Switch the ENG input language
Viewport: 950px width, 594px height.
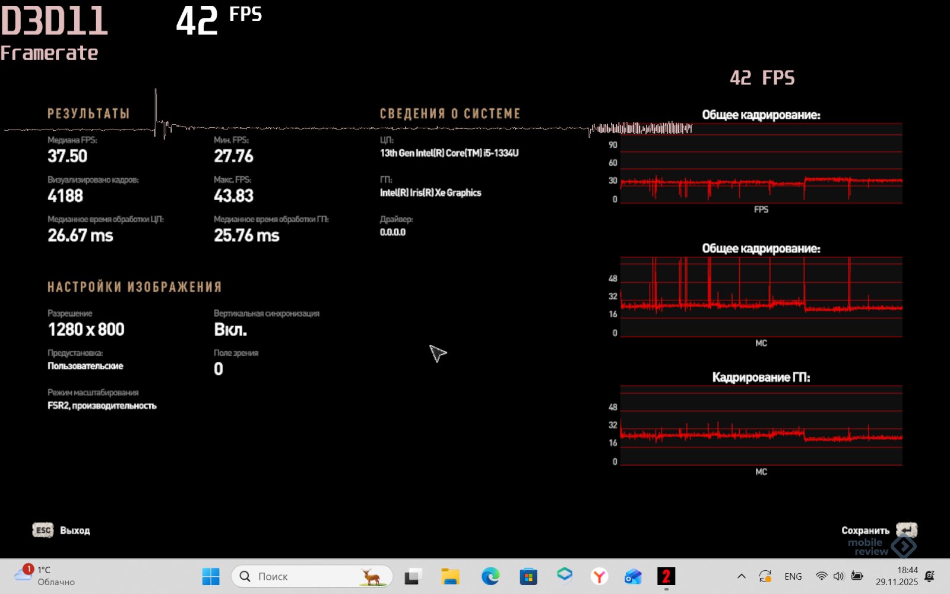(793, 576)
